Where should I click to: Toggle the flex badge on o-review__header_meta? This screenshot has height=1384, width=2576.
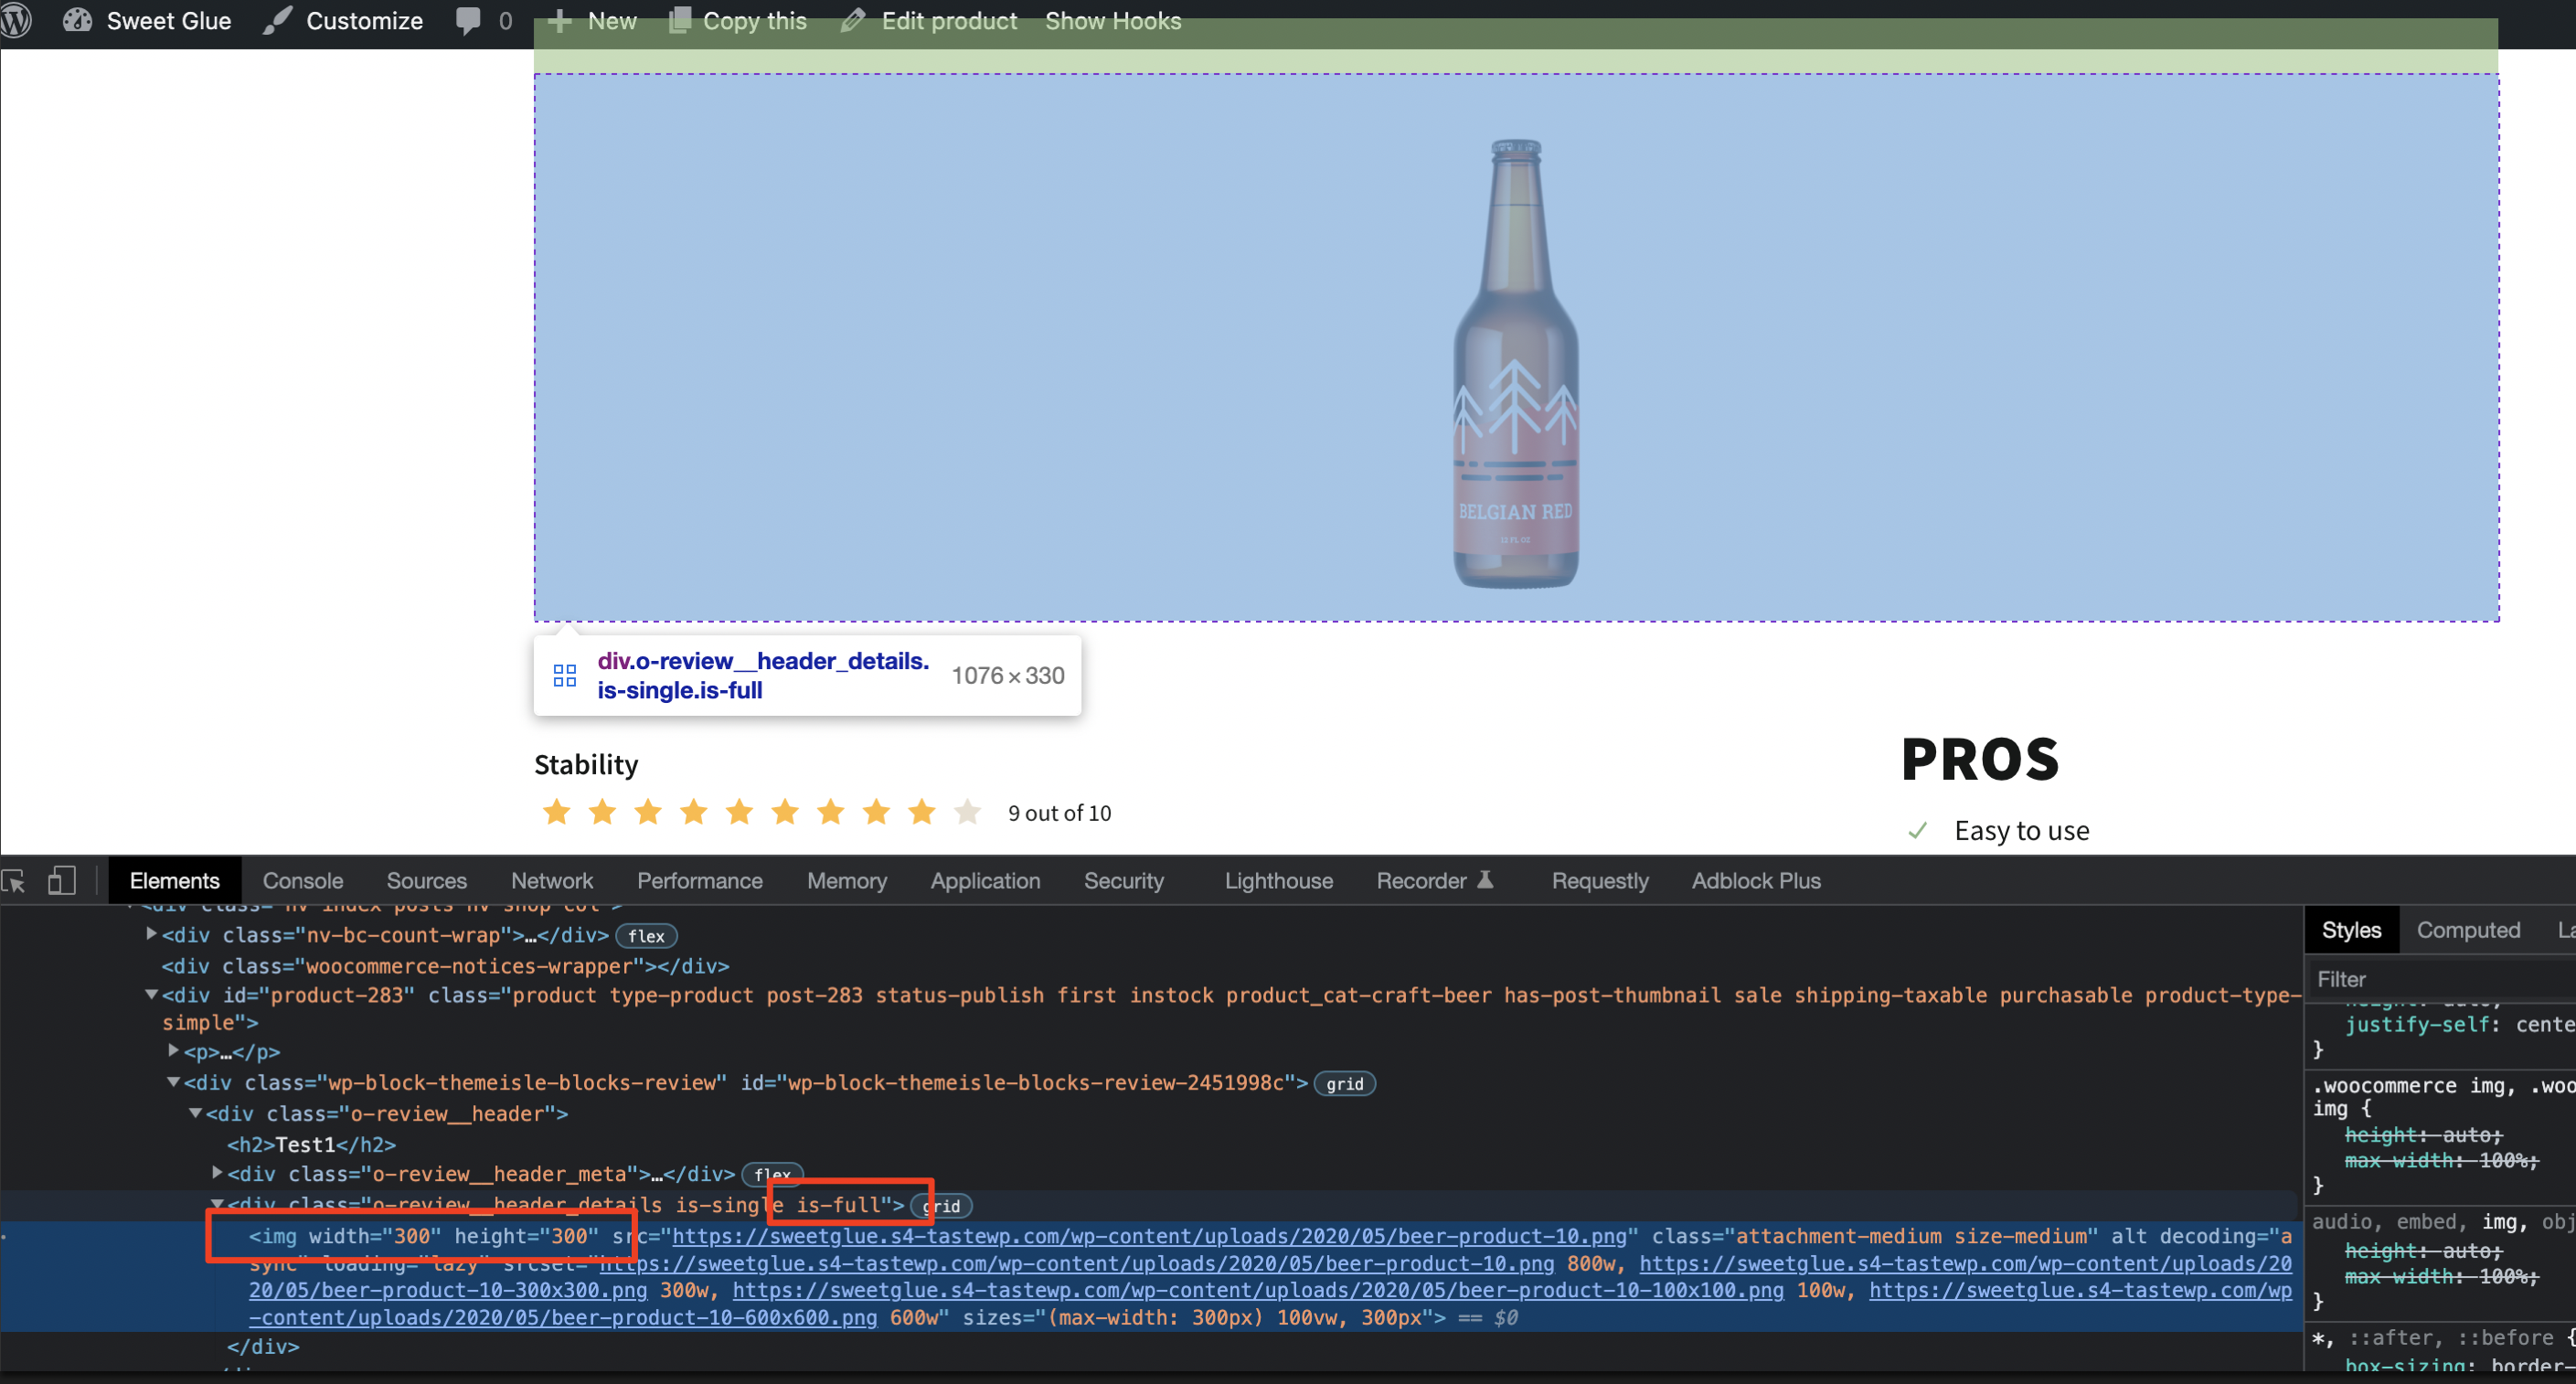pyautogui.click(x=771, y=1174)
